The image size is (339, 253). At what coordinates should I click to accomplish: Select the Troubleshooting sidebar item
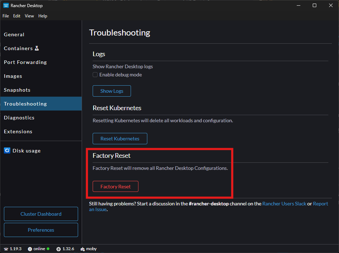[41, 104]
